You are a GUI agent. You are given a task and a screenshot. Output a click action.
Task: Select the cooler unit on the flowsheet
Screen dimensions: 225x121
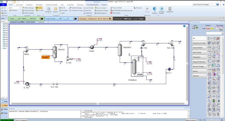(92, 47)
